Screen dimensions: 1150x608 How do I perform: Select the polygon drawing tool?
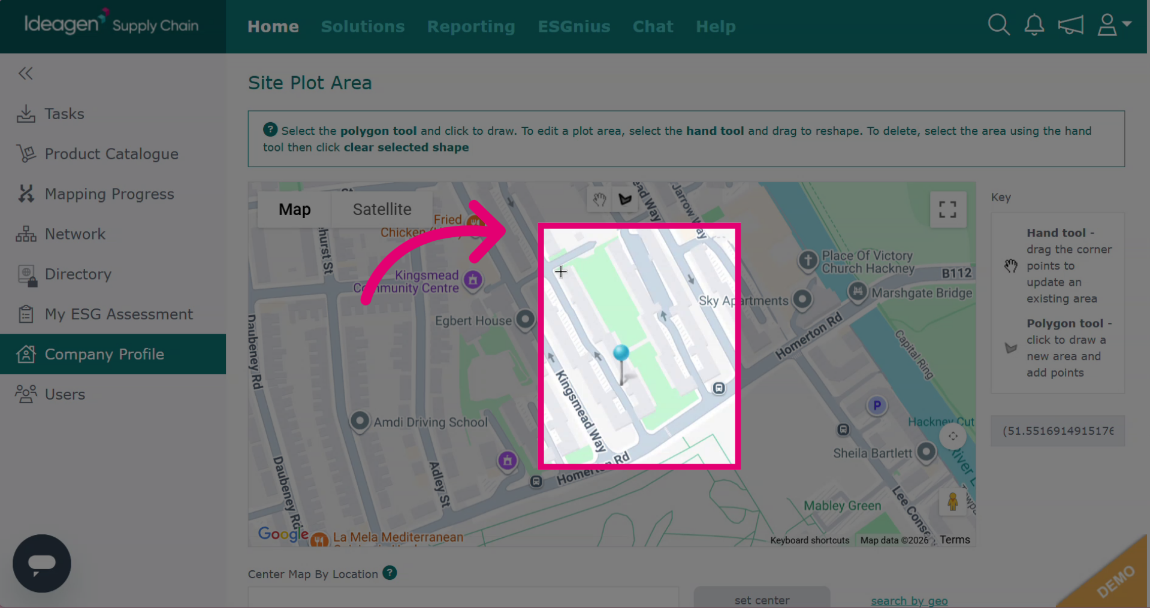tap(625, 199)
